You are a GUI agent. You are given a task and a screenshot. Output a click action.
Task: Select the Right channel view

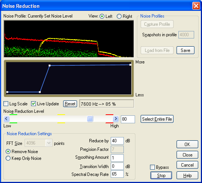(x=119, y=16)
